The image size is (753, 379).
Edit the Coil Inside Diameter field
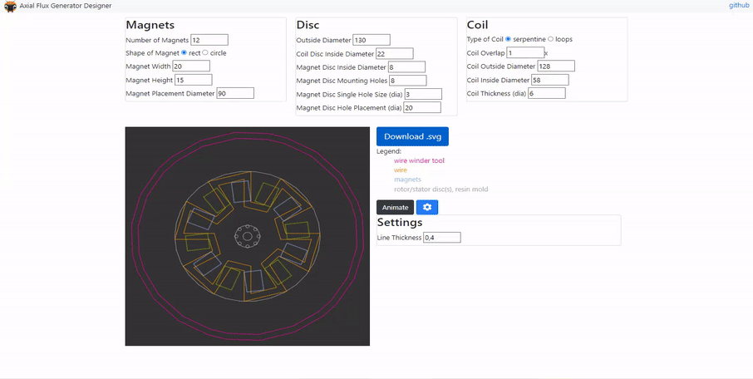pos(550,80)
